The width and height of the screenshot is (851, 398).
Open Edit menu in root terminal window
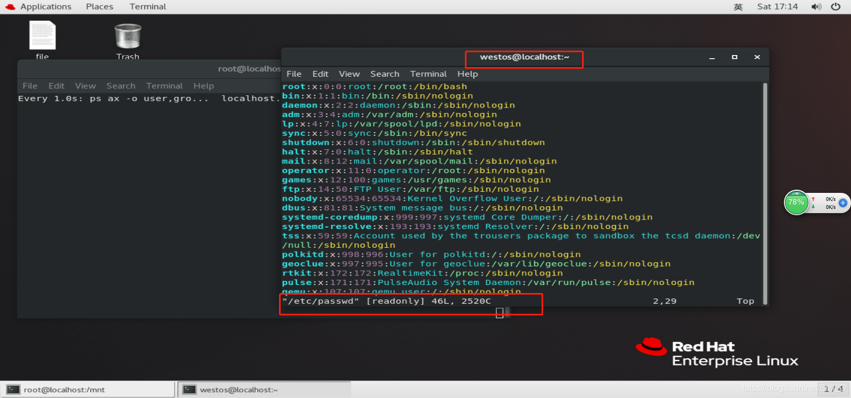pos(56,86)
